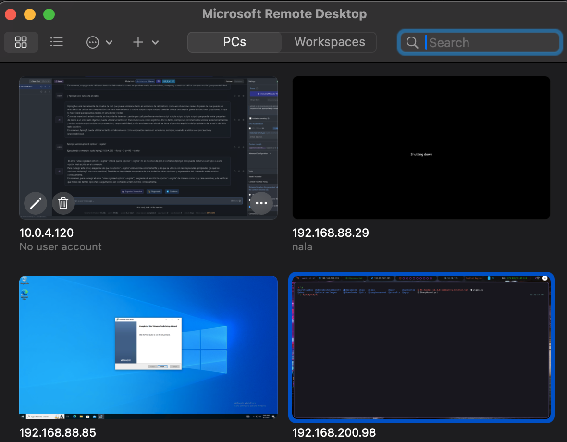Select the 192.168.88.29 shutting down thumbnail
The image size is (567, 442).
(x=421, y=147)
